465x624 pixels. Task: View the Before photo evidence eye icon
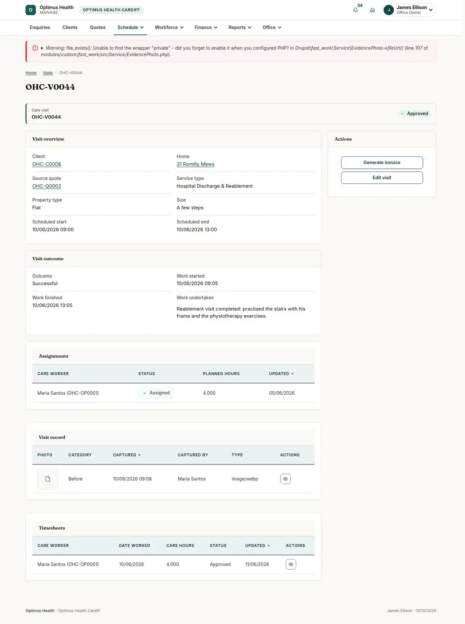click(x=285, y=479)
